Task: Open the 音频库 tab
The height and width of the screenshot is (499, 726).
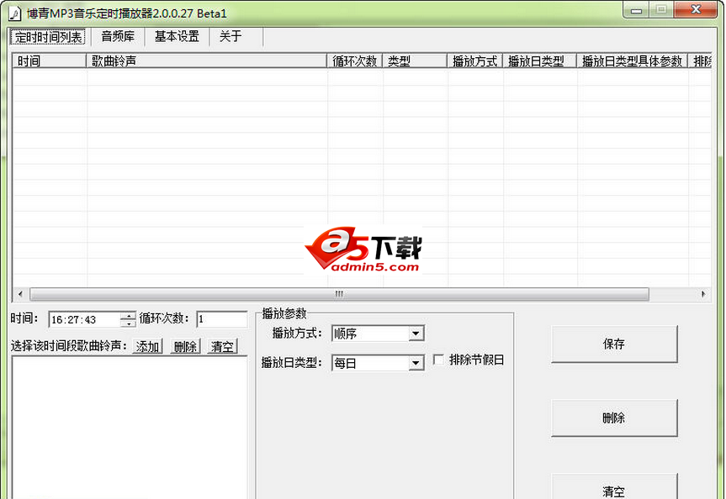Action: click(x=118, y=37)
